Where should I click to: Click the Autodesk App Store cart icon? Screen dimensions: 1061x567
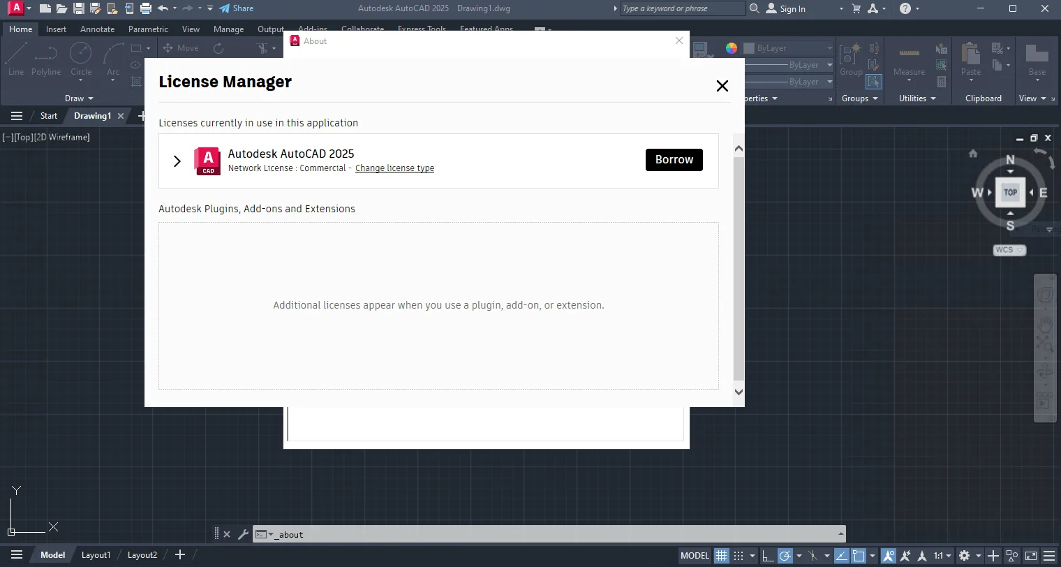[856, 8]
